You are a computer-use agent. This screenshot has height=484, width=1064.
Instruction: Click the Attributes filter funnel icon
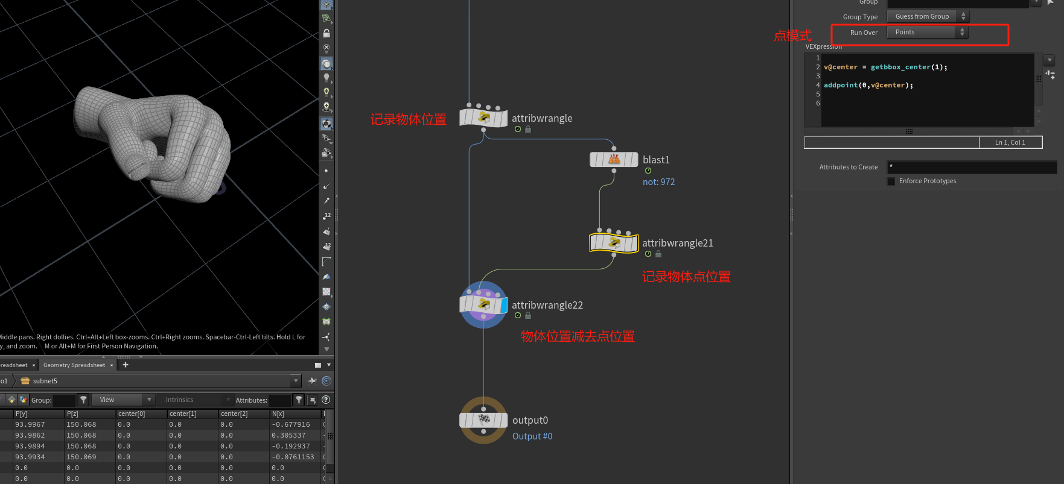tap(299, 400)
